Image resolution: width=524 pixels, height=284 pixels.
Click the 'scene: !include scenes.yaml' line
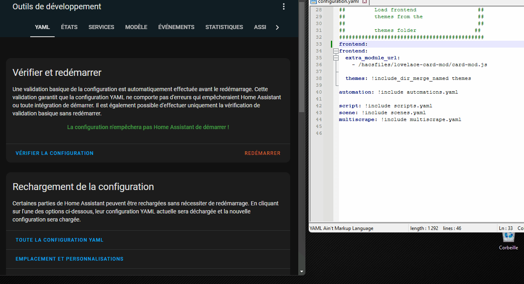pos(382,113)
